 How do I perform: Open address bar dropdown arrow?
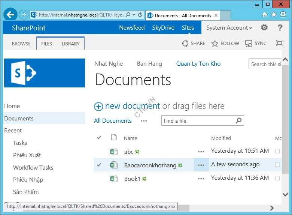pos(134,15)
